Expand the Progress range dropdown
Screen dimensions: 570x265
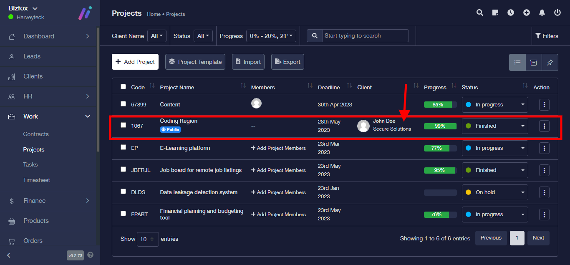271,36
